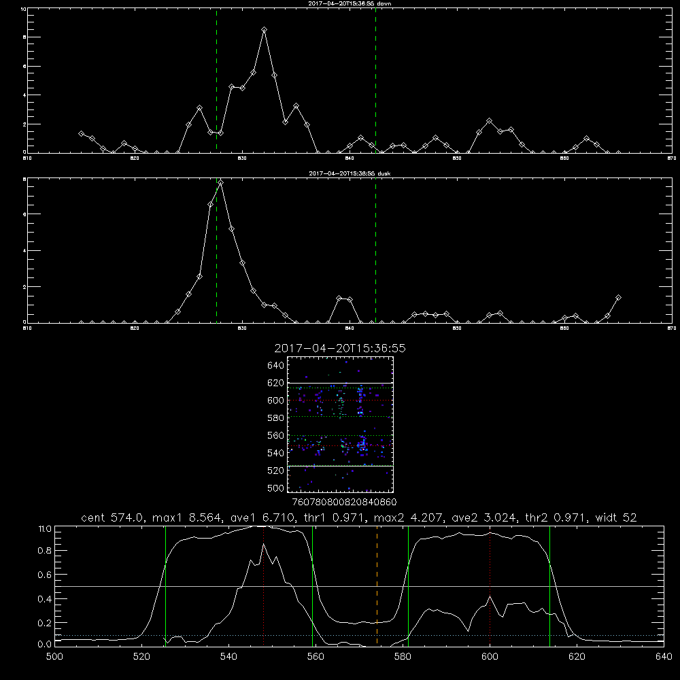Click the red dotted line near 548
This screenshot has width=680, height=680.
pyautogui.click(x=264, y=585)
